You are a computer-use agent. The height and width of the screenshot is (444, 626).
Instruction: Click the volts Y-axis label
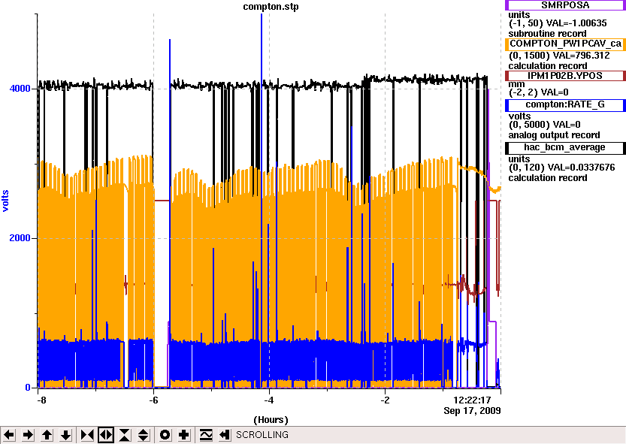(5, 201)
